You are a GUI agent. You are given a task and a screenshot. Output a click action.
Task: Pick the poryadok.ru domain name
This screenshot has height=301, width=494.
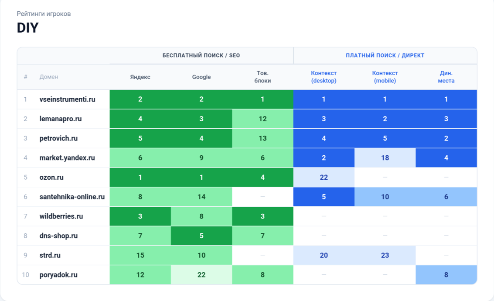click(58, 275)
